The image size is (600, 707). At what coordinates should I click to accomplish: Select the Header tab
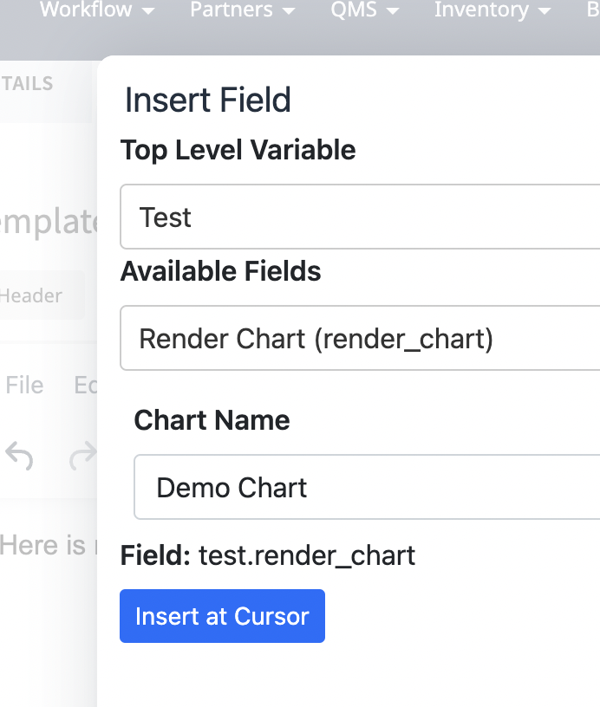coord(33,296)
